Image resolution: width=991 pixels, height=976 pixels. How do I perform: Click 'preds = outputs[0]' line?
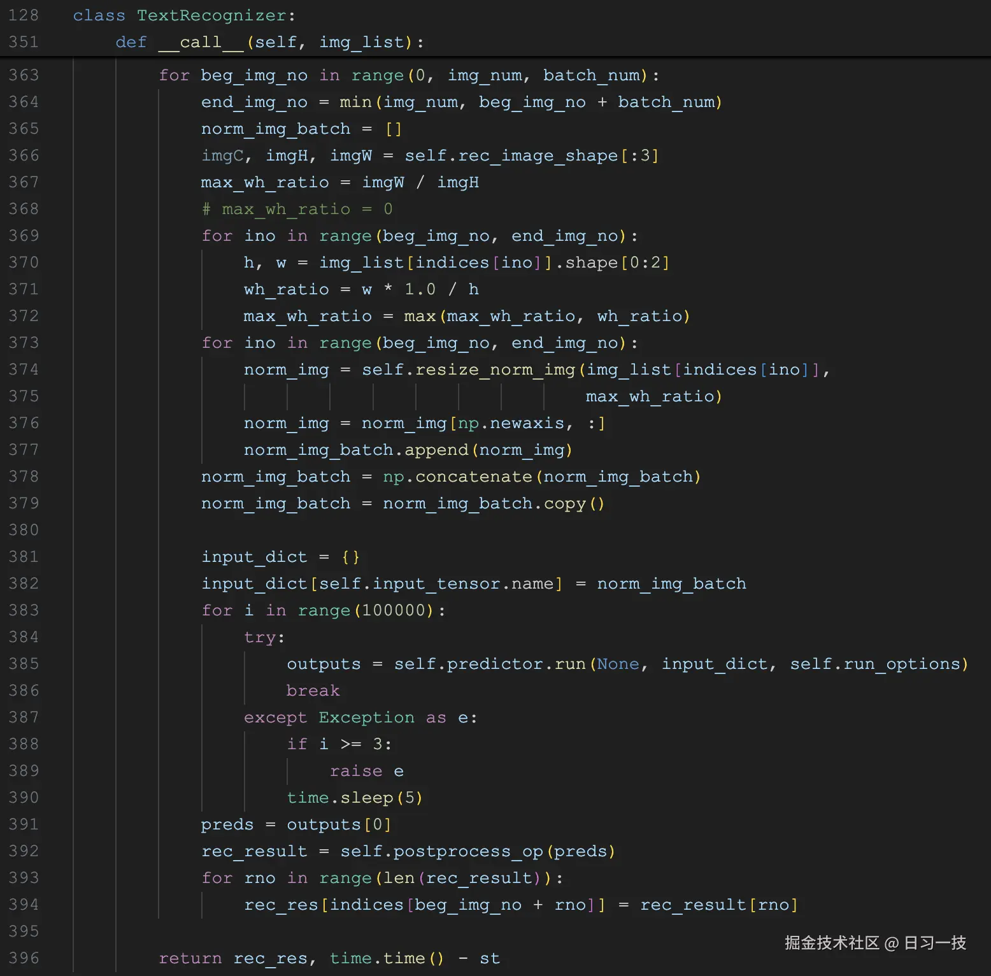pyautogui.click(x=296, y=824)
